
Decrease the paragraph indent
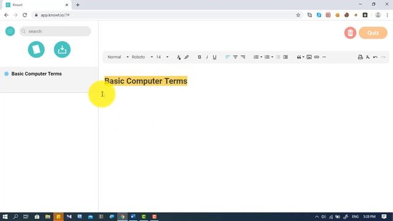tap(278, 57)
